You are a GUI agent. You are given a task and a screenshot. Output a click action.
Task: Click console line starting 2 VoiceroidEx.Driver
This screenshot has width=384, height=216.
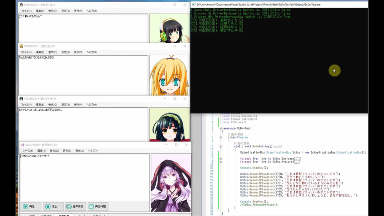click(240, 17)
